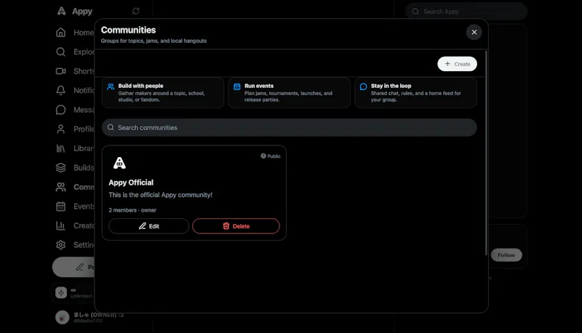Click the Search Appy field
Screen dimensions: 582x333
point(466,12)
